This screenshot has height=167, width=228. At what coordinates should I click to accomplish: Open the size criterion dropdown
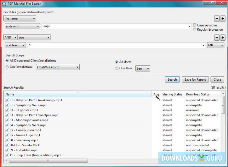[x=34, y=37]
